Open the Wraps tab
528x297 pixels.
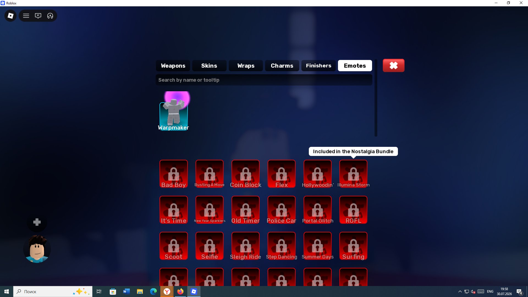coord(246,66)
